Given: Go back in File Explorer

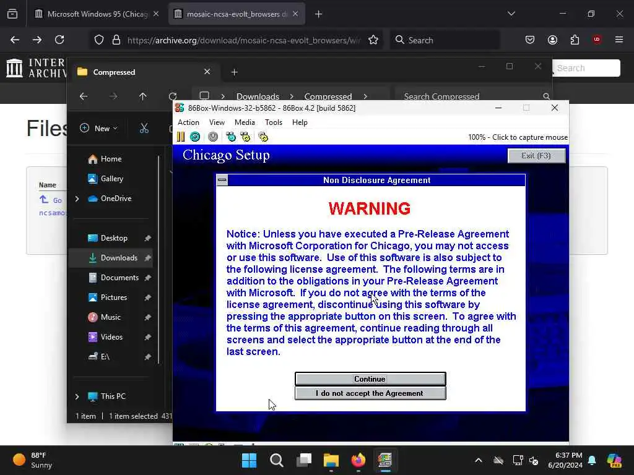Looking at the screenshot, I should tap(84, 96).
